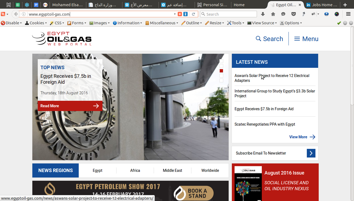Open the pinned blue asterisk tab
Viewport: 354px width, 201px height.
coord(27,5)
